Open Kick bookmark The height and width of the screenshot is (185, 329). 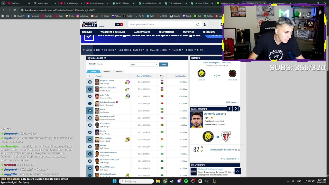(x=197, y=16)
